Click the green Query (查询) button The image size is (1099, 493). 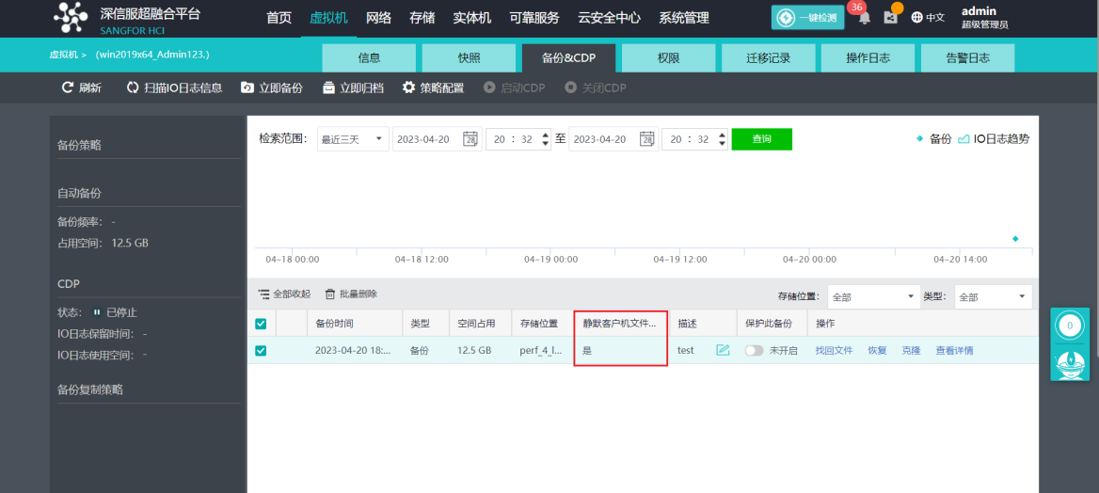(x=761, y=139)
